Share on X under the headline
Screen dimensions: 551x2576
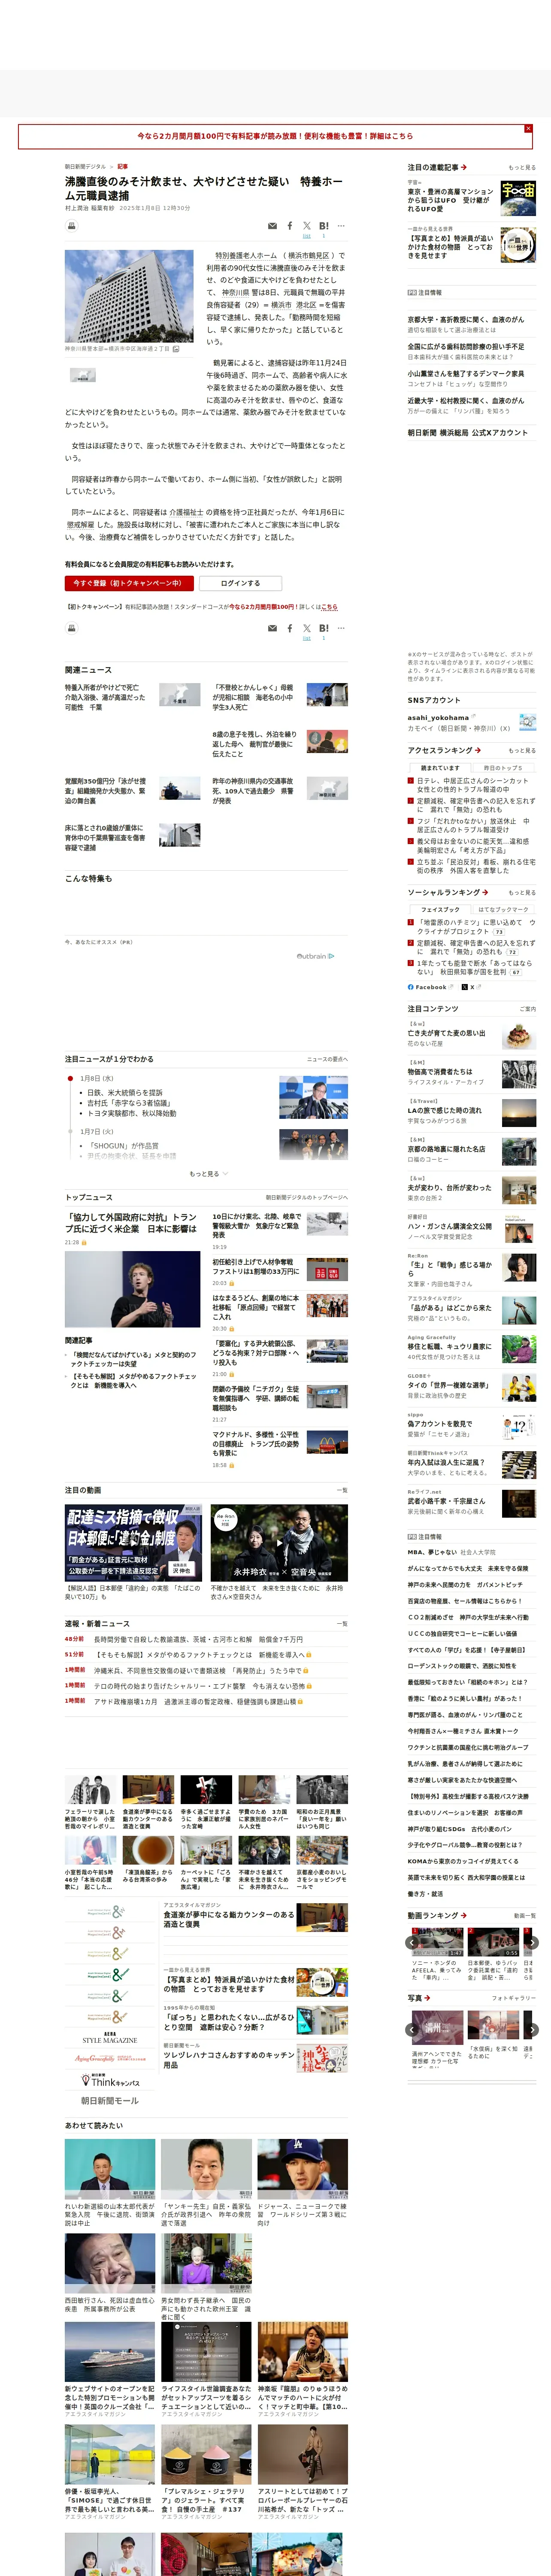307,226
